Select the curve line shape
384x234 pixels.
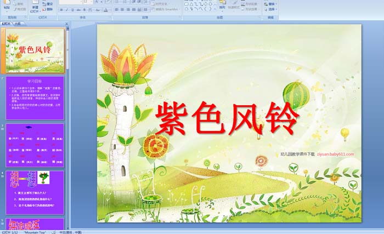196,9
